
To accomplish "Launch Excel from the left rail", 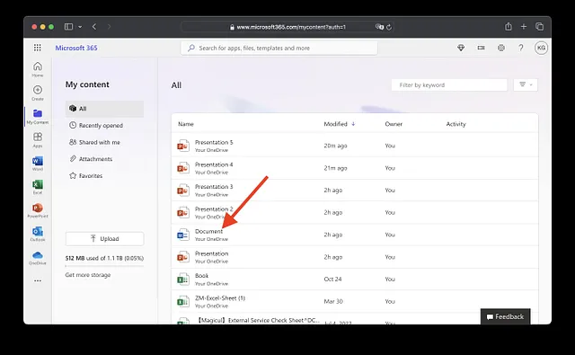I will pyautogui.click(x=38, y=187).
